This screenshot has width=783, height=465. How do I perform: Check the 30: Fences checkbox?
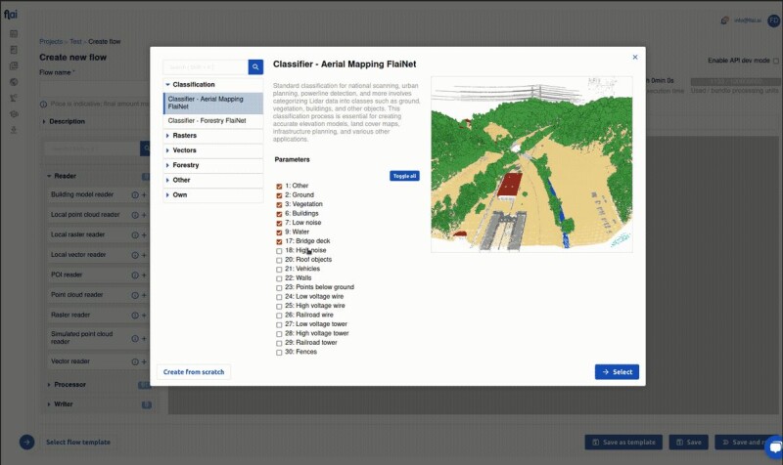point(279,352)
